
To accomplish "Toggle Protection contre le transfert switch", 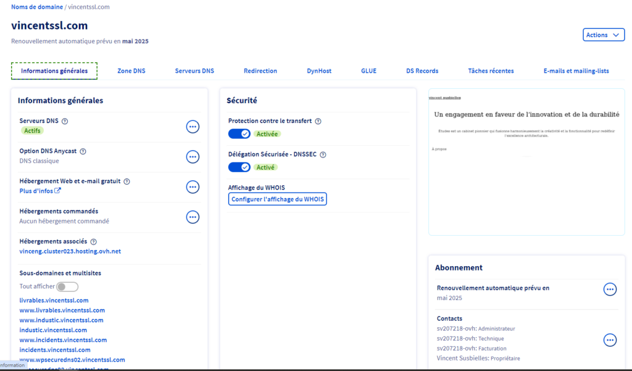I will [x=239, y=134].
